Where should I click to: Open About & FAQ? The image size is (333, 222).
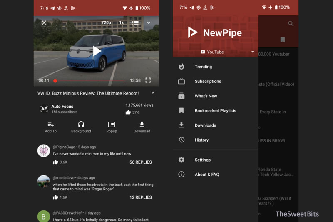(216, 175)
